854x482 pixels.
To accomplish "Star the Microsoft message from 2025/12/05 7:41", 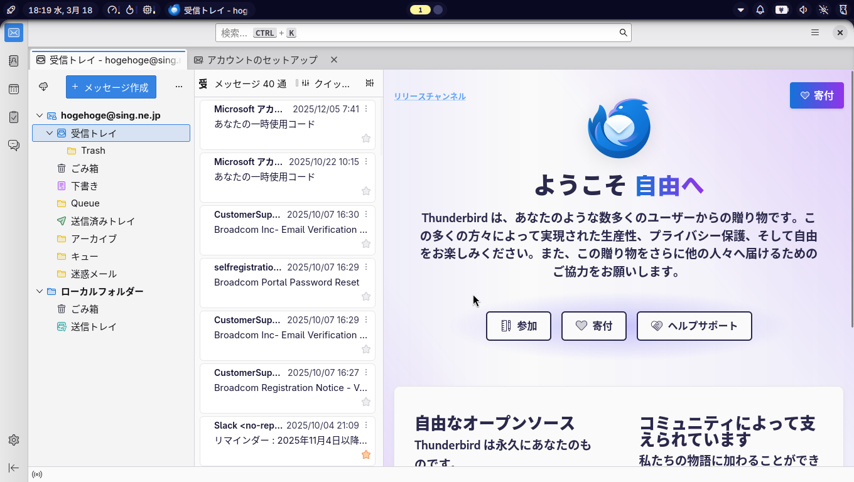I will pos(366,139).
